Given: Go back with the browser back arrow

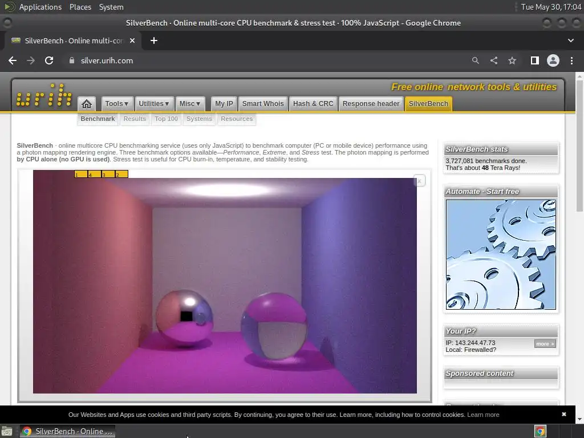Looking at the screenshot, I should tap(13, 60).
